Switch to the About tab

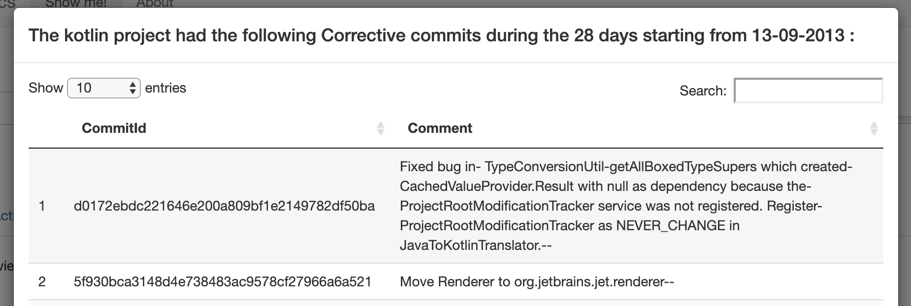point(155,3)
